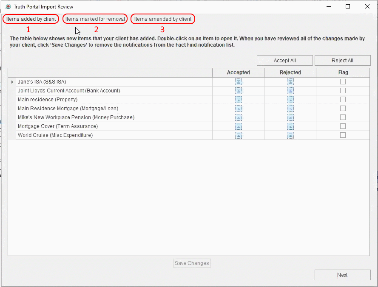Click the Next button
The width and height of the screenshot is (378, 287).
(342, 275)
